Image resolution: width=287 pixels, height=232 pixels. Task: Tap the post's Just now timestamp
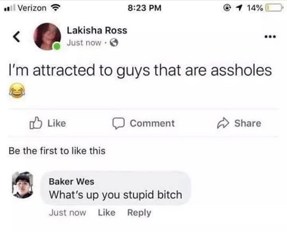[x=84, y=43]
